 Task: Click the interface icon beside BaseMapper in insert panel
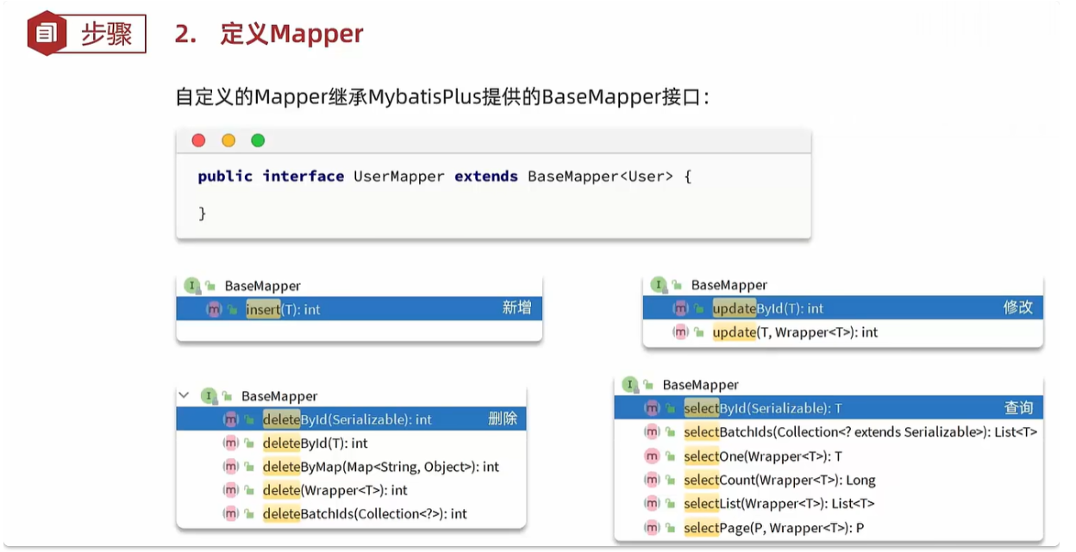191,286
